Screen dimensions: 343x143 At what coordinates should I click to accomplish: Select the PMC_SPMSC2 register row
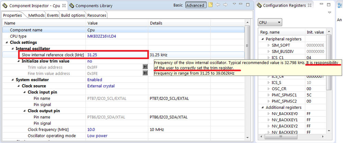(292, 101)
